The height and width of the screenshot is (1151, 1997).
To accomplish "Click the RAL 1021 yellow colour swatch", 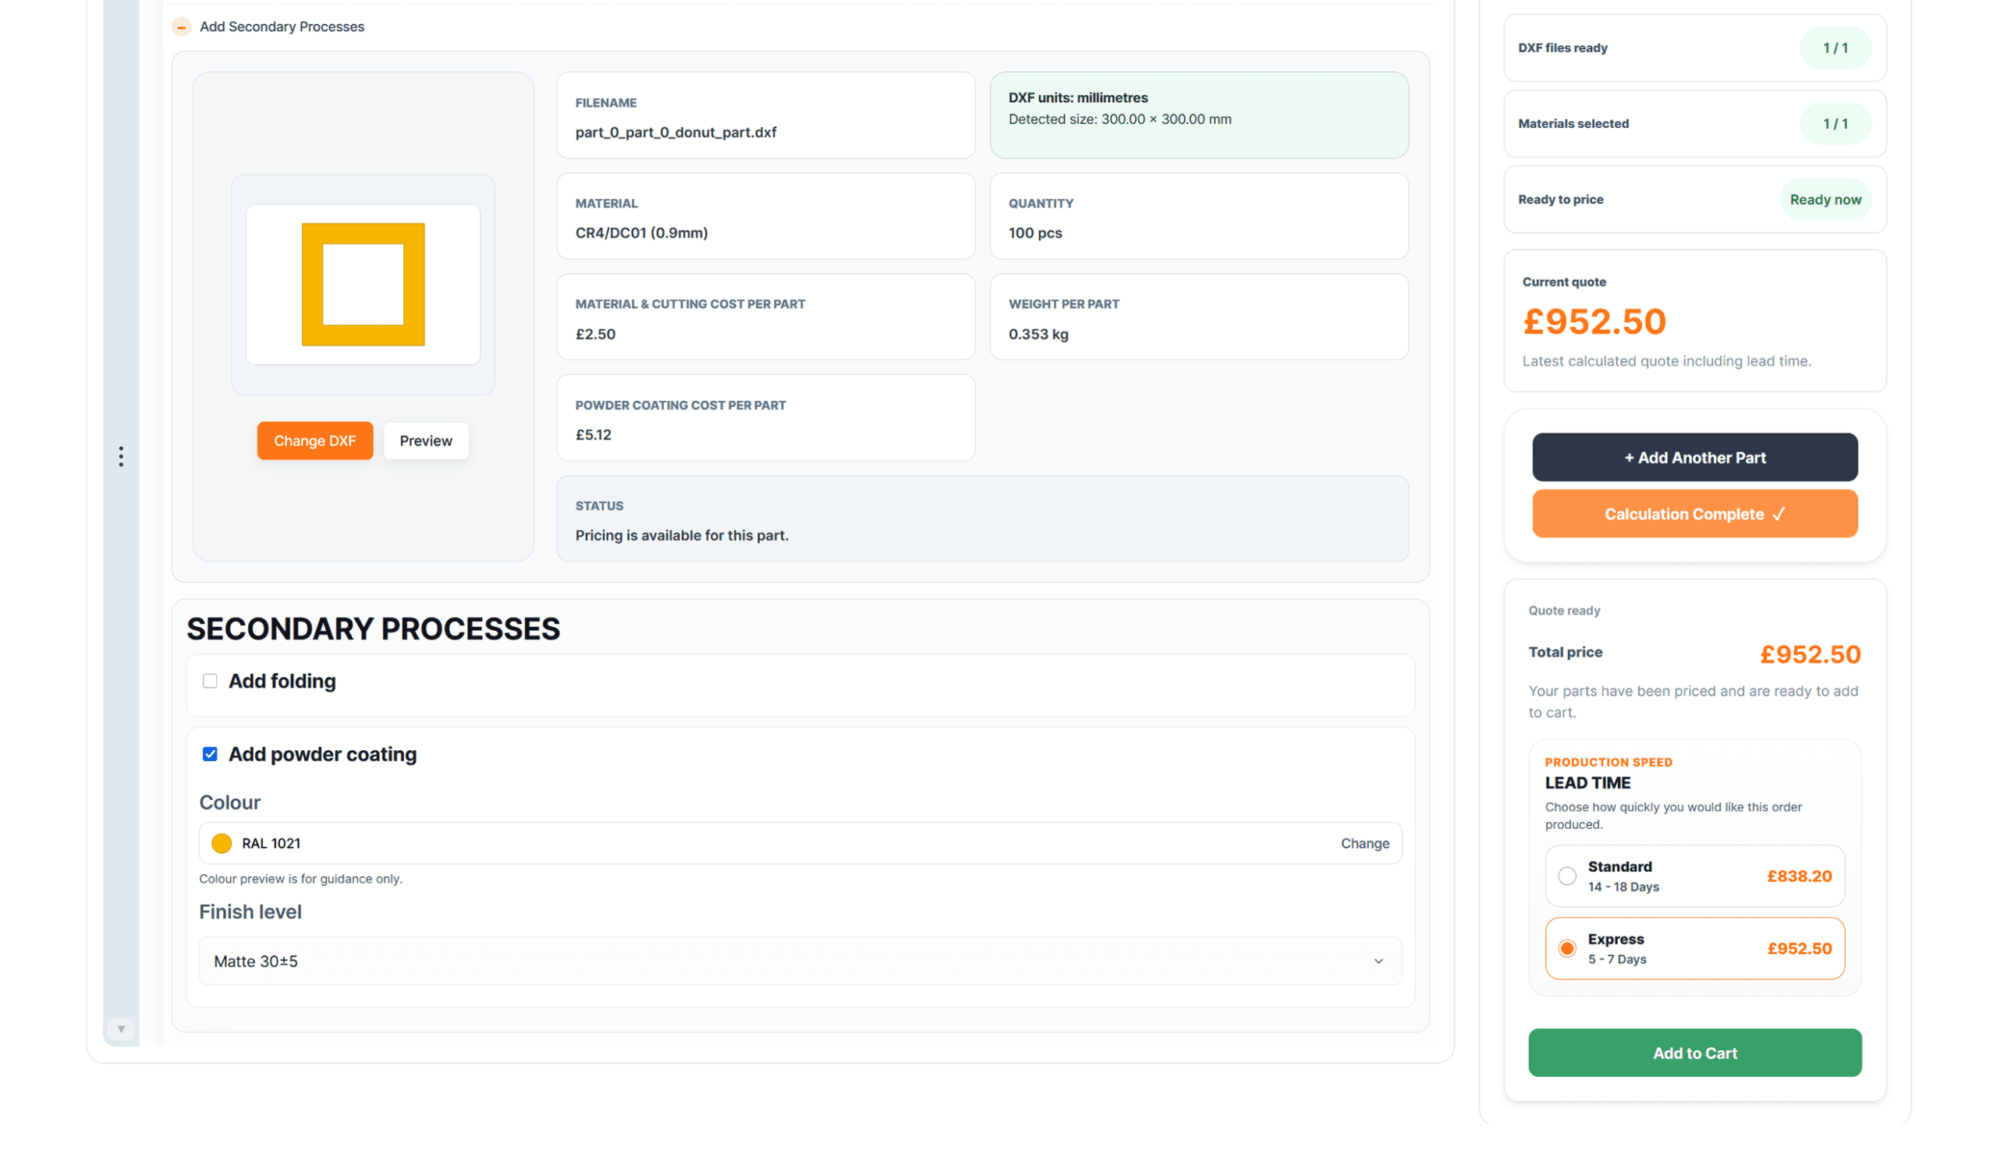I will click(x=222, y=844).
